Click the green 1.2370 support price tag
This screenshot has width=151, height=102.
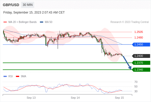click(x=141, y=63)
